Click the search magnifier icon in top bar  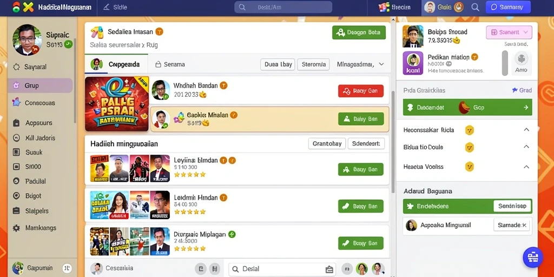242,7
